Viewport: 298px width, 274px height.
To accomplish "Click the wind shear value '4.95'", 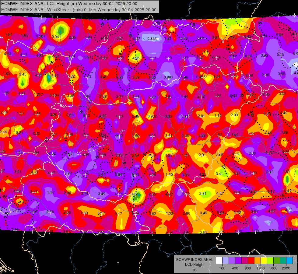I will click(136, 58).
